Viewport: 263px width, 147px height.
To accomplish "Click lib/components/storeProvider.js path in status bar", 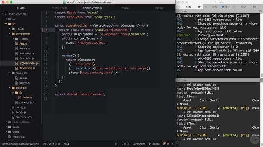I will pos(21,144).
